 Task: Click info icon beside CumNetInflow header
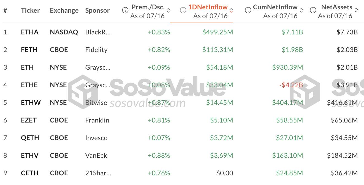248,10
